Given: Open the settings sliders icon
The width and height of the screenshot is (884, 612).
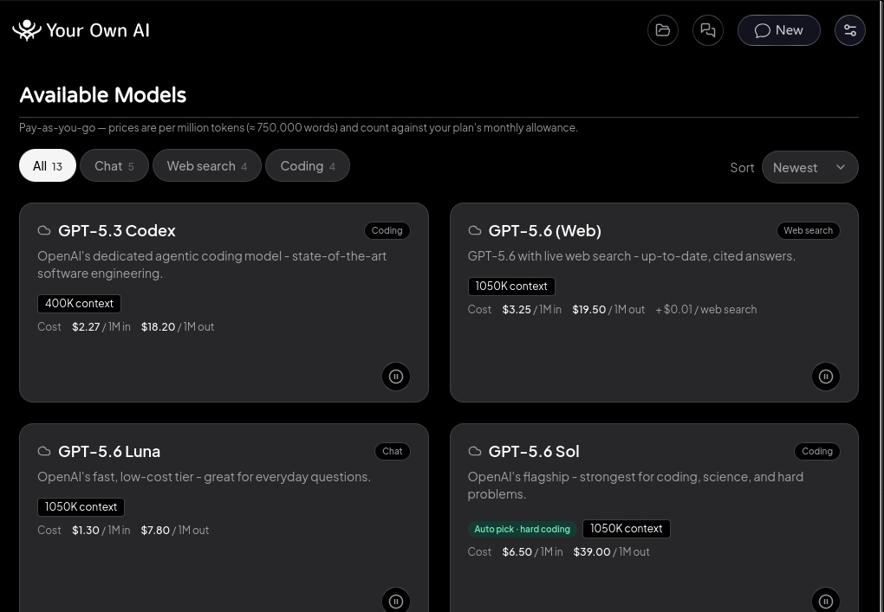Looking at the screenshot, I should pyautogui.click(x=849, y=30).
